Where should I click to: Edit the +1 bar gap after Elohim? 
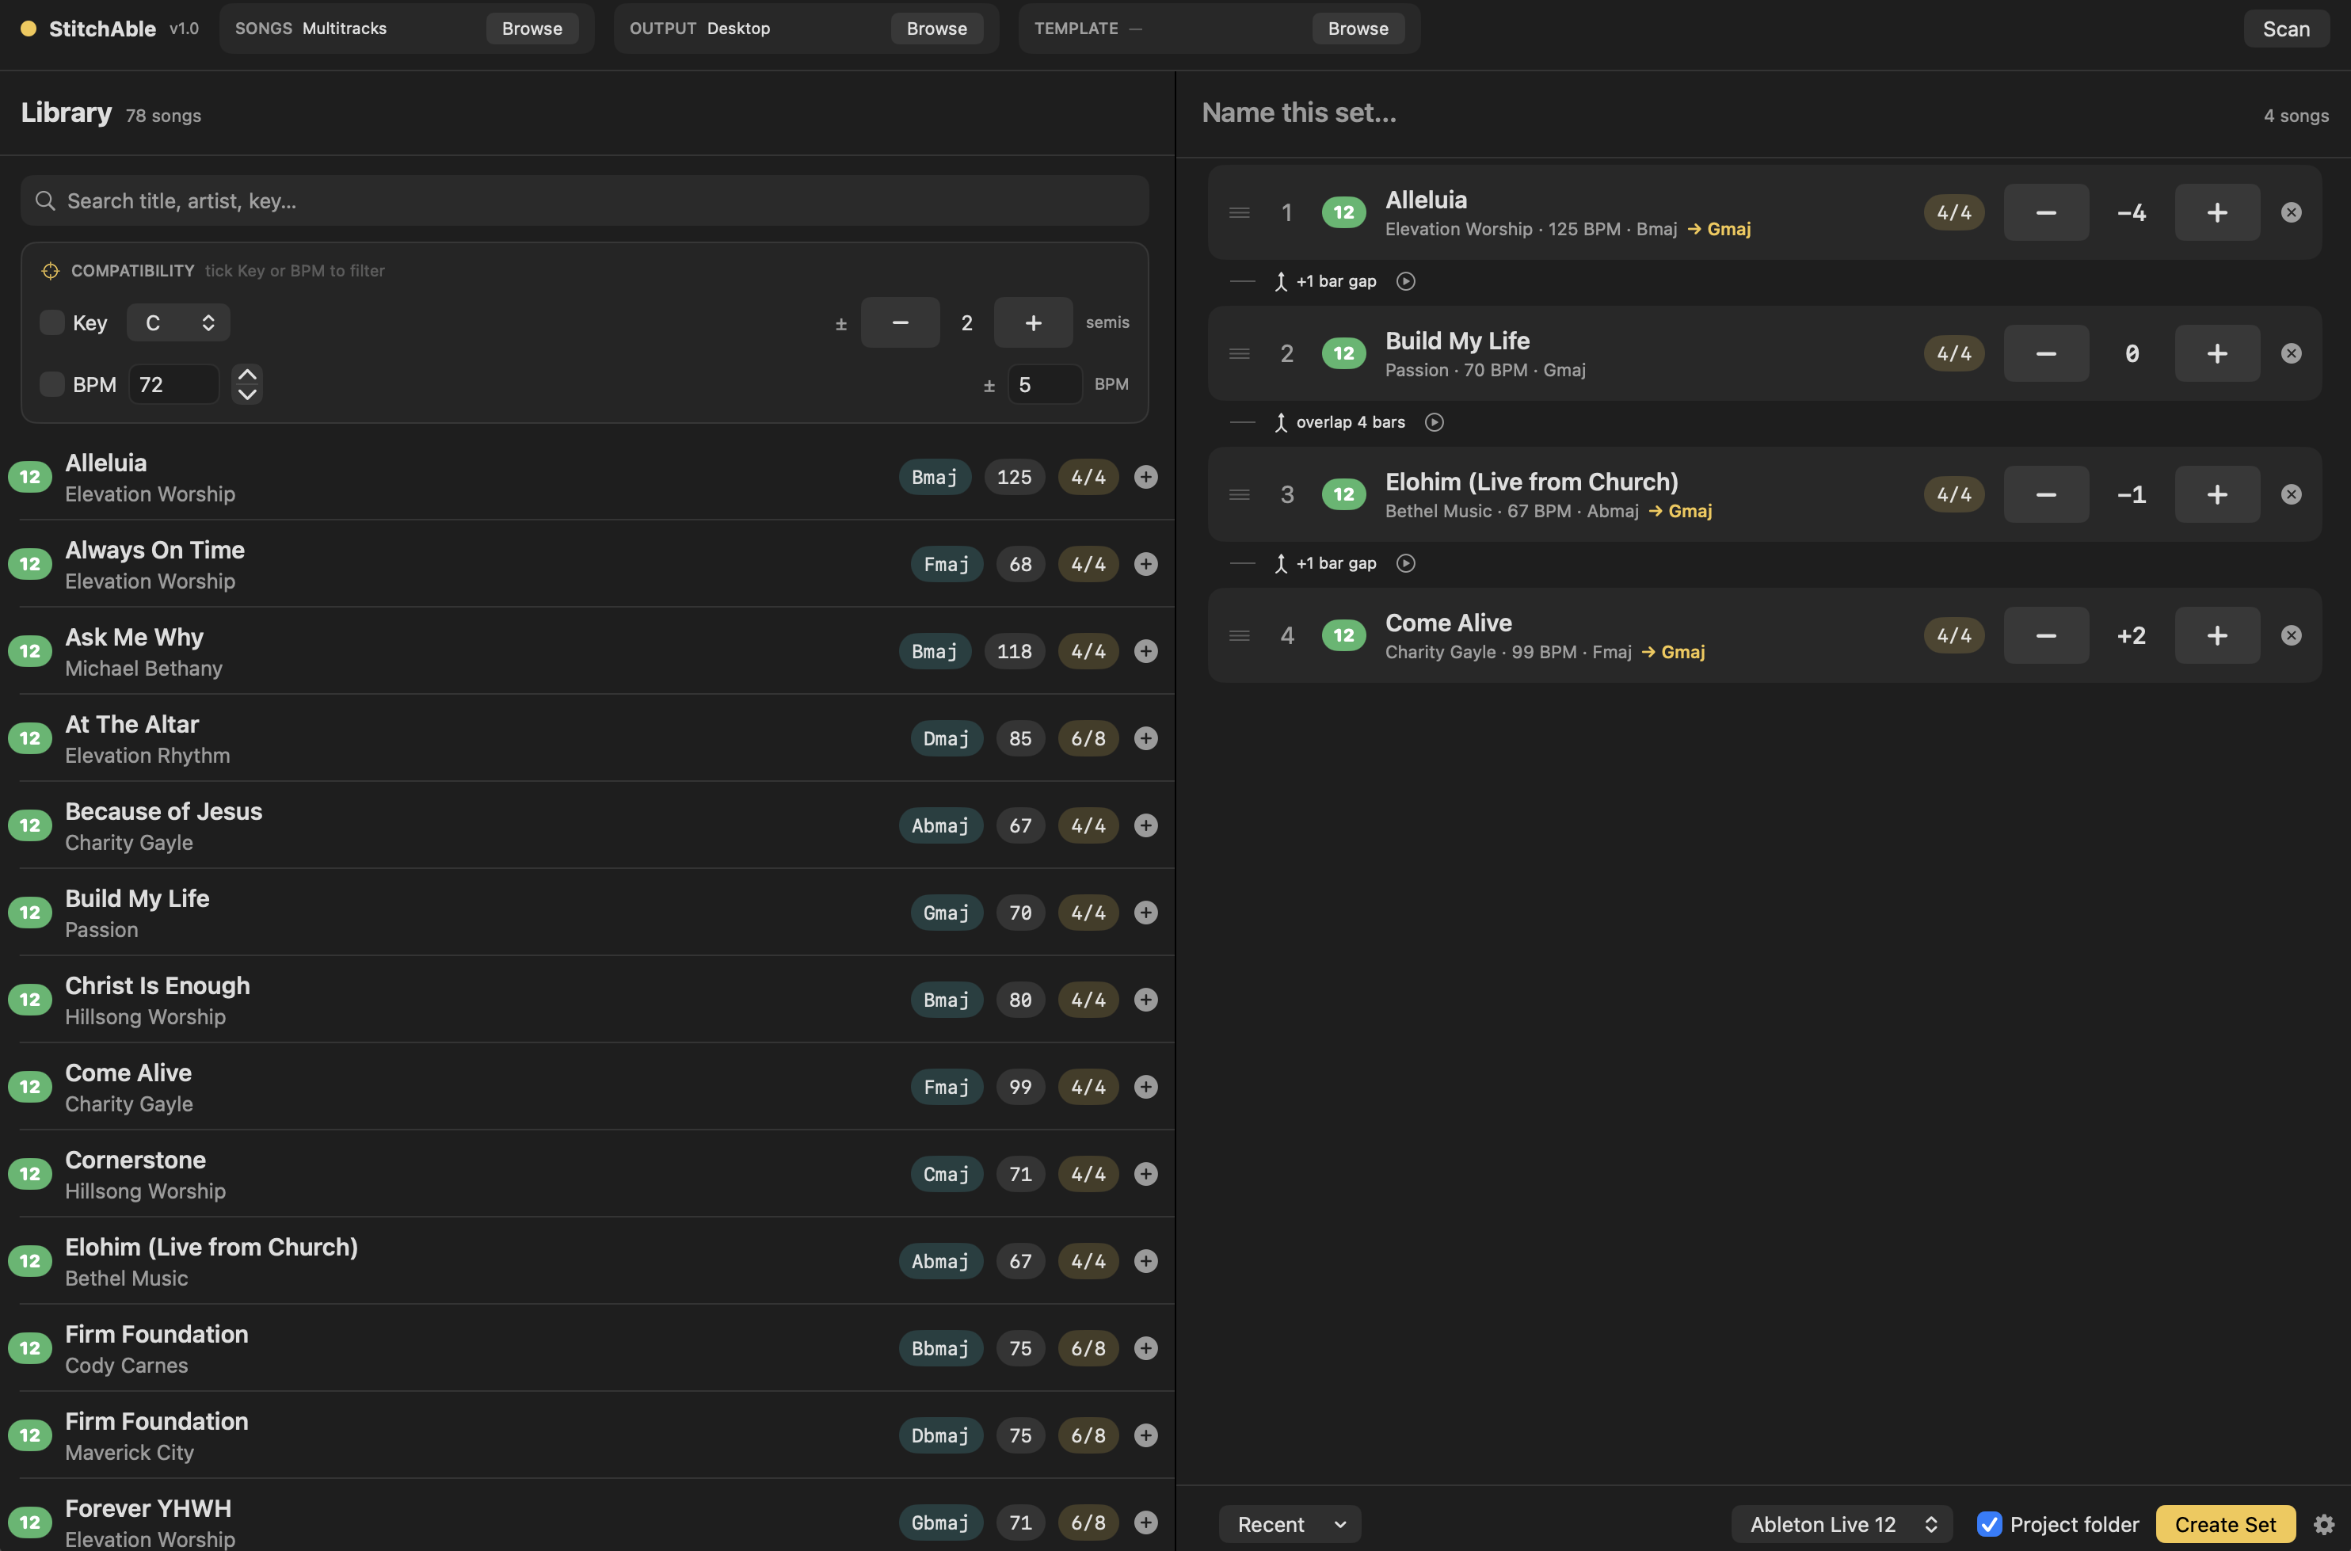click(1325, 563)
